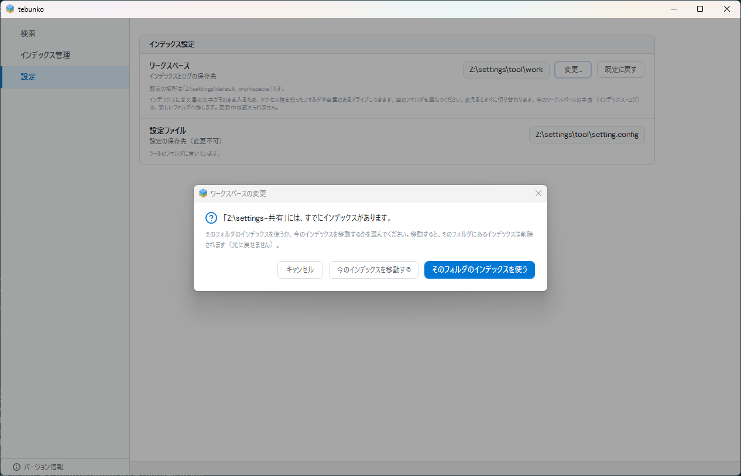
Task: Open the 検索 page in sidebar
Action: 65,33
